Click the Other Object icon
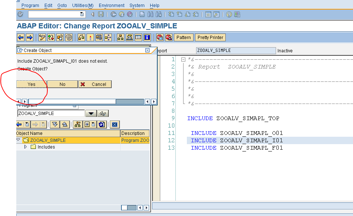 [60, 38]
